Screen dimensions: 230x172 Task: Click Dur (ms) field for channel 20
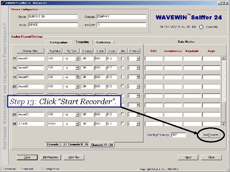click(x=87, y=86)
